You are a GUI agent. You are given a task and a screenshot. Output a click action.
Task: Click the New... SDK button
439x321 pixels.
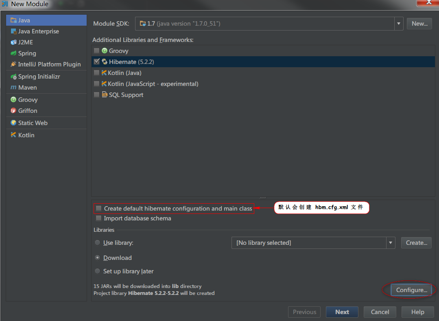pyautogui.click(x=419, y=24)
